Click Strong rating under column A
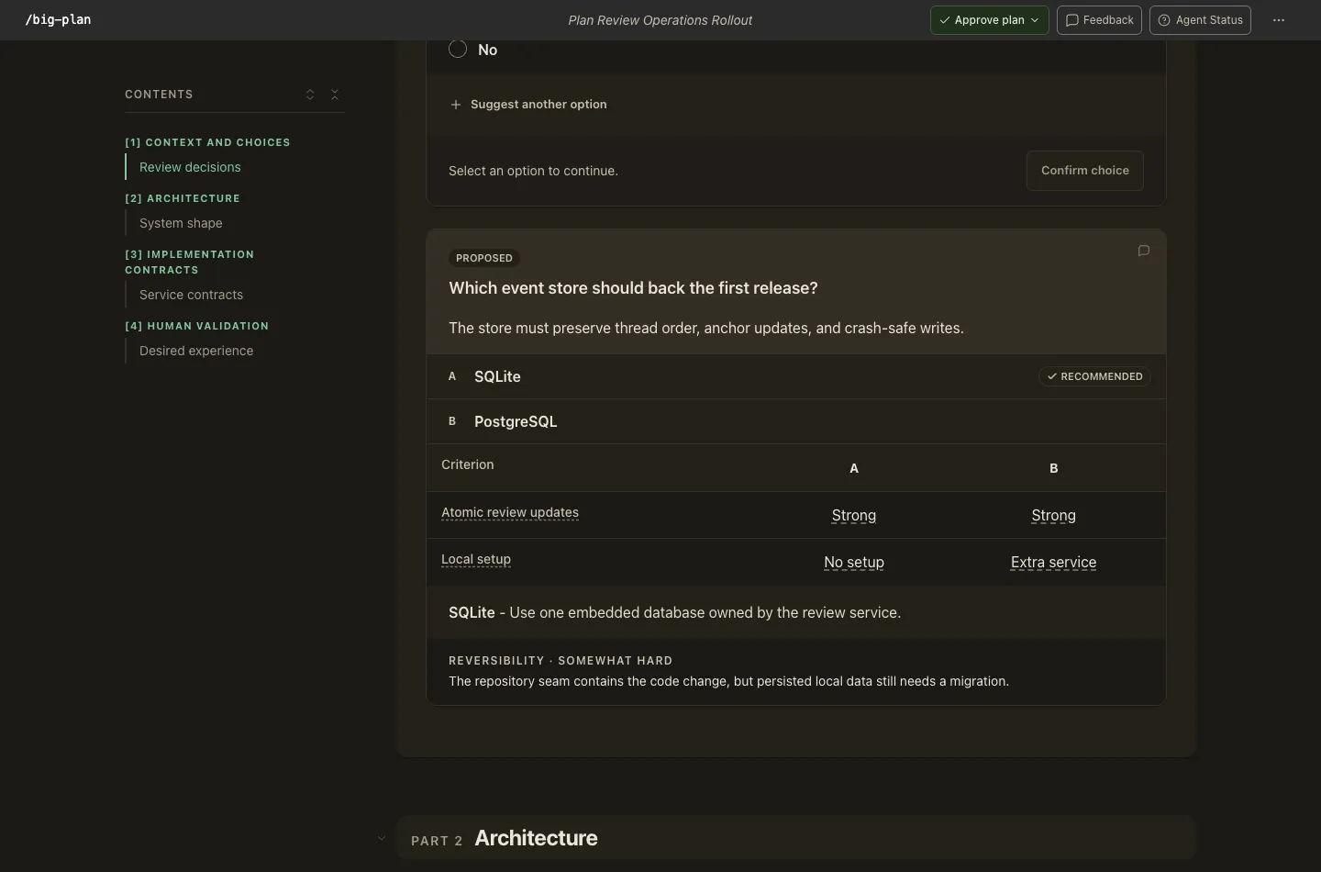The height and width of the screenshot is (872, 1321). [854, 516]
